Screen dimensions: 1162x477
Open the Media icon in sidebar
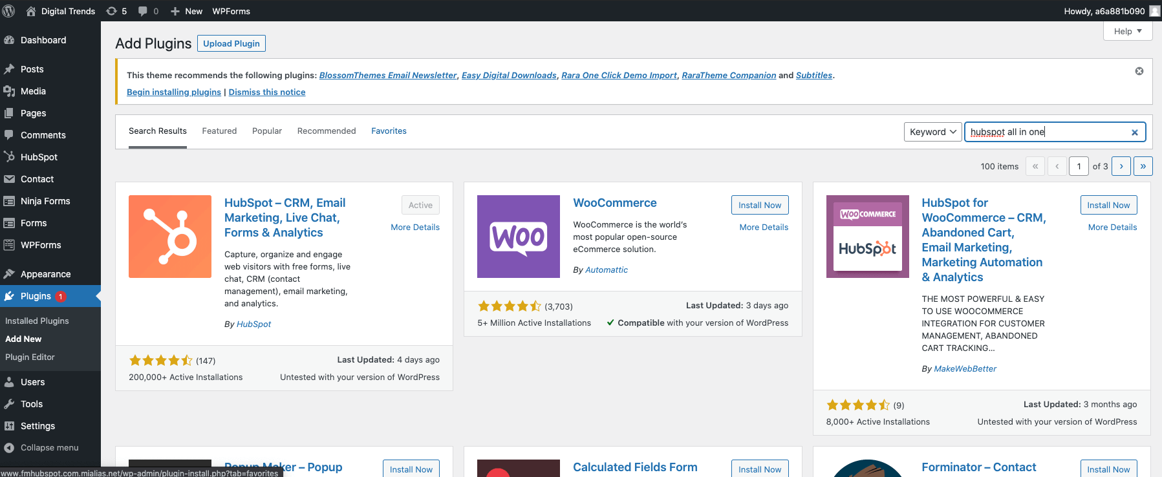tap(9, 91)
